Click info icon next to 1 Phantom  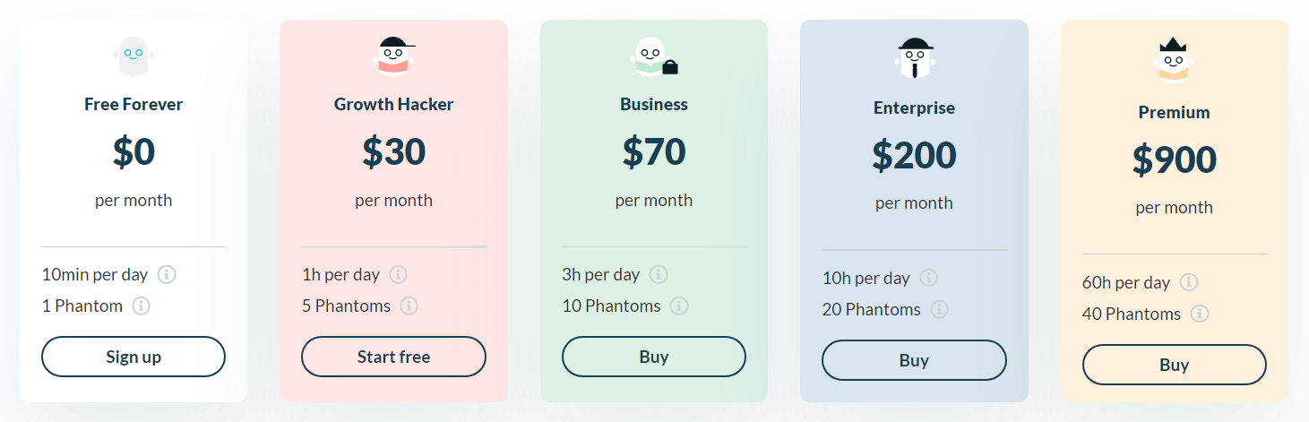(141, 306)
